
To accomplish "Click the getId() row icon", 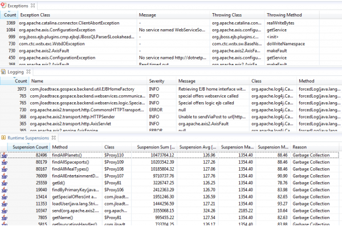I will coord(4,183).
